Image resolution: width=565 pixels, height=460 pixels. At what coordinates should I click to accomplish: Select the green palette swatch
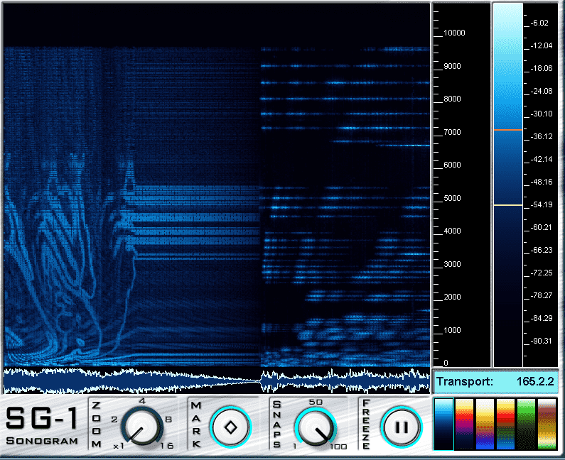tap(526, 424)
